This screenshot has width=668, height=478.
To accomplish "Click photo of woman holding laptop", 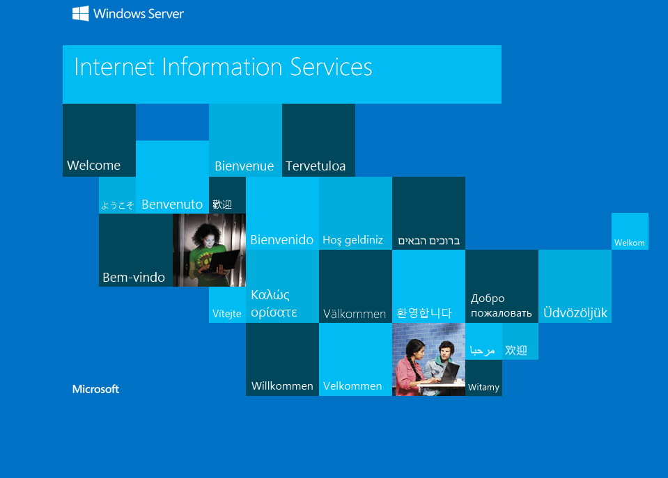I will pyautogui.click(x=209, y=250).
